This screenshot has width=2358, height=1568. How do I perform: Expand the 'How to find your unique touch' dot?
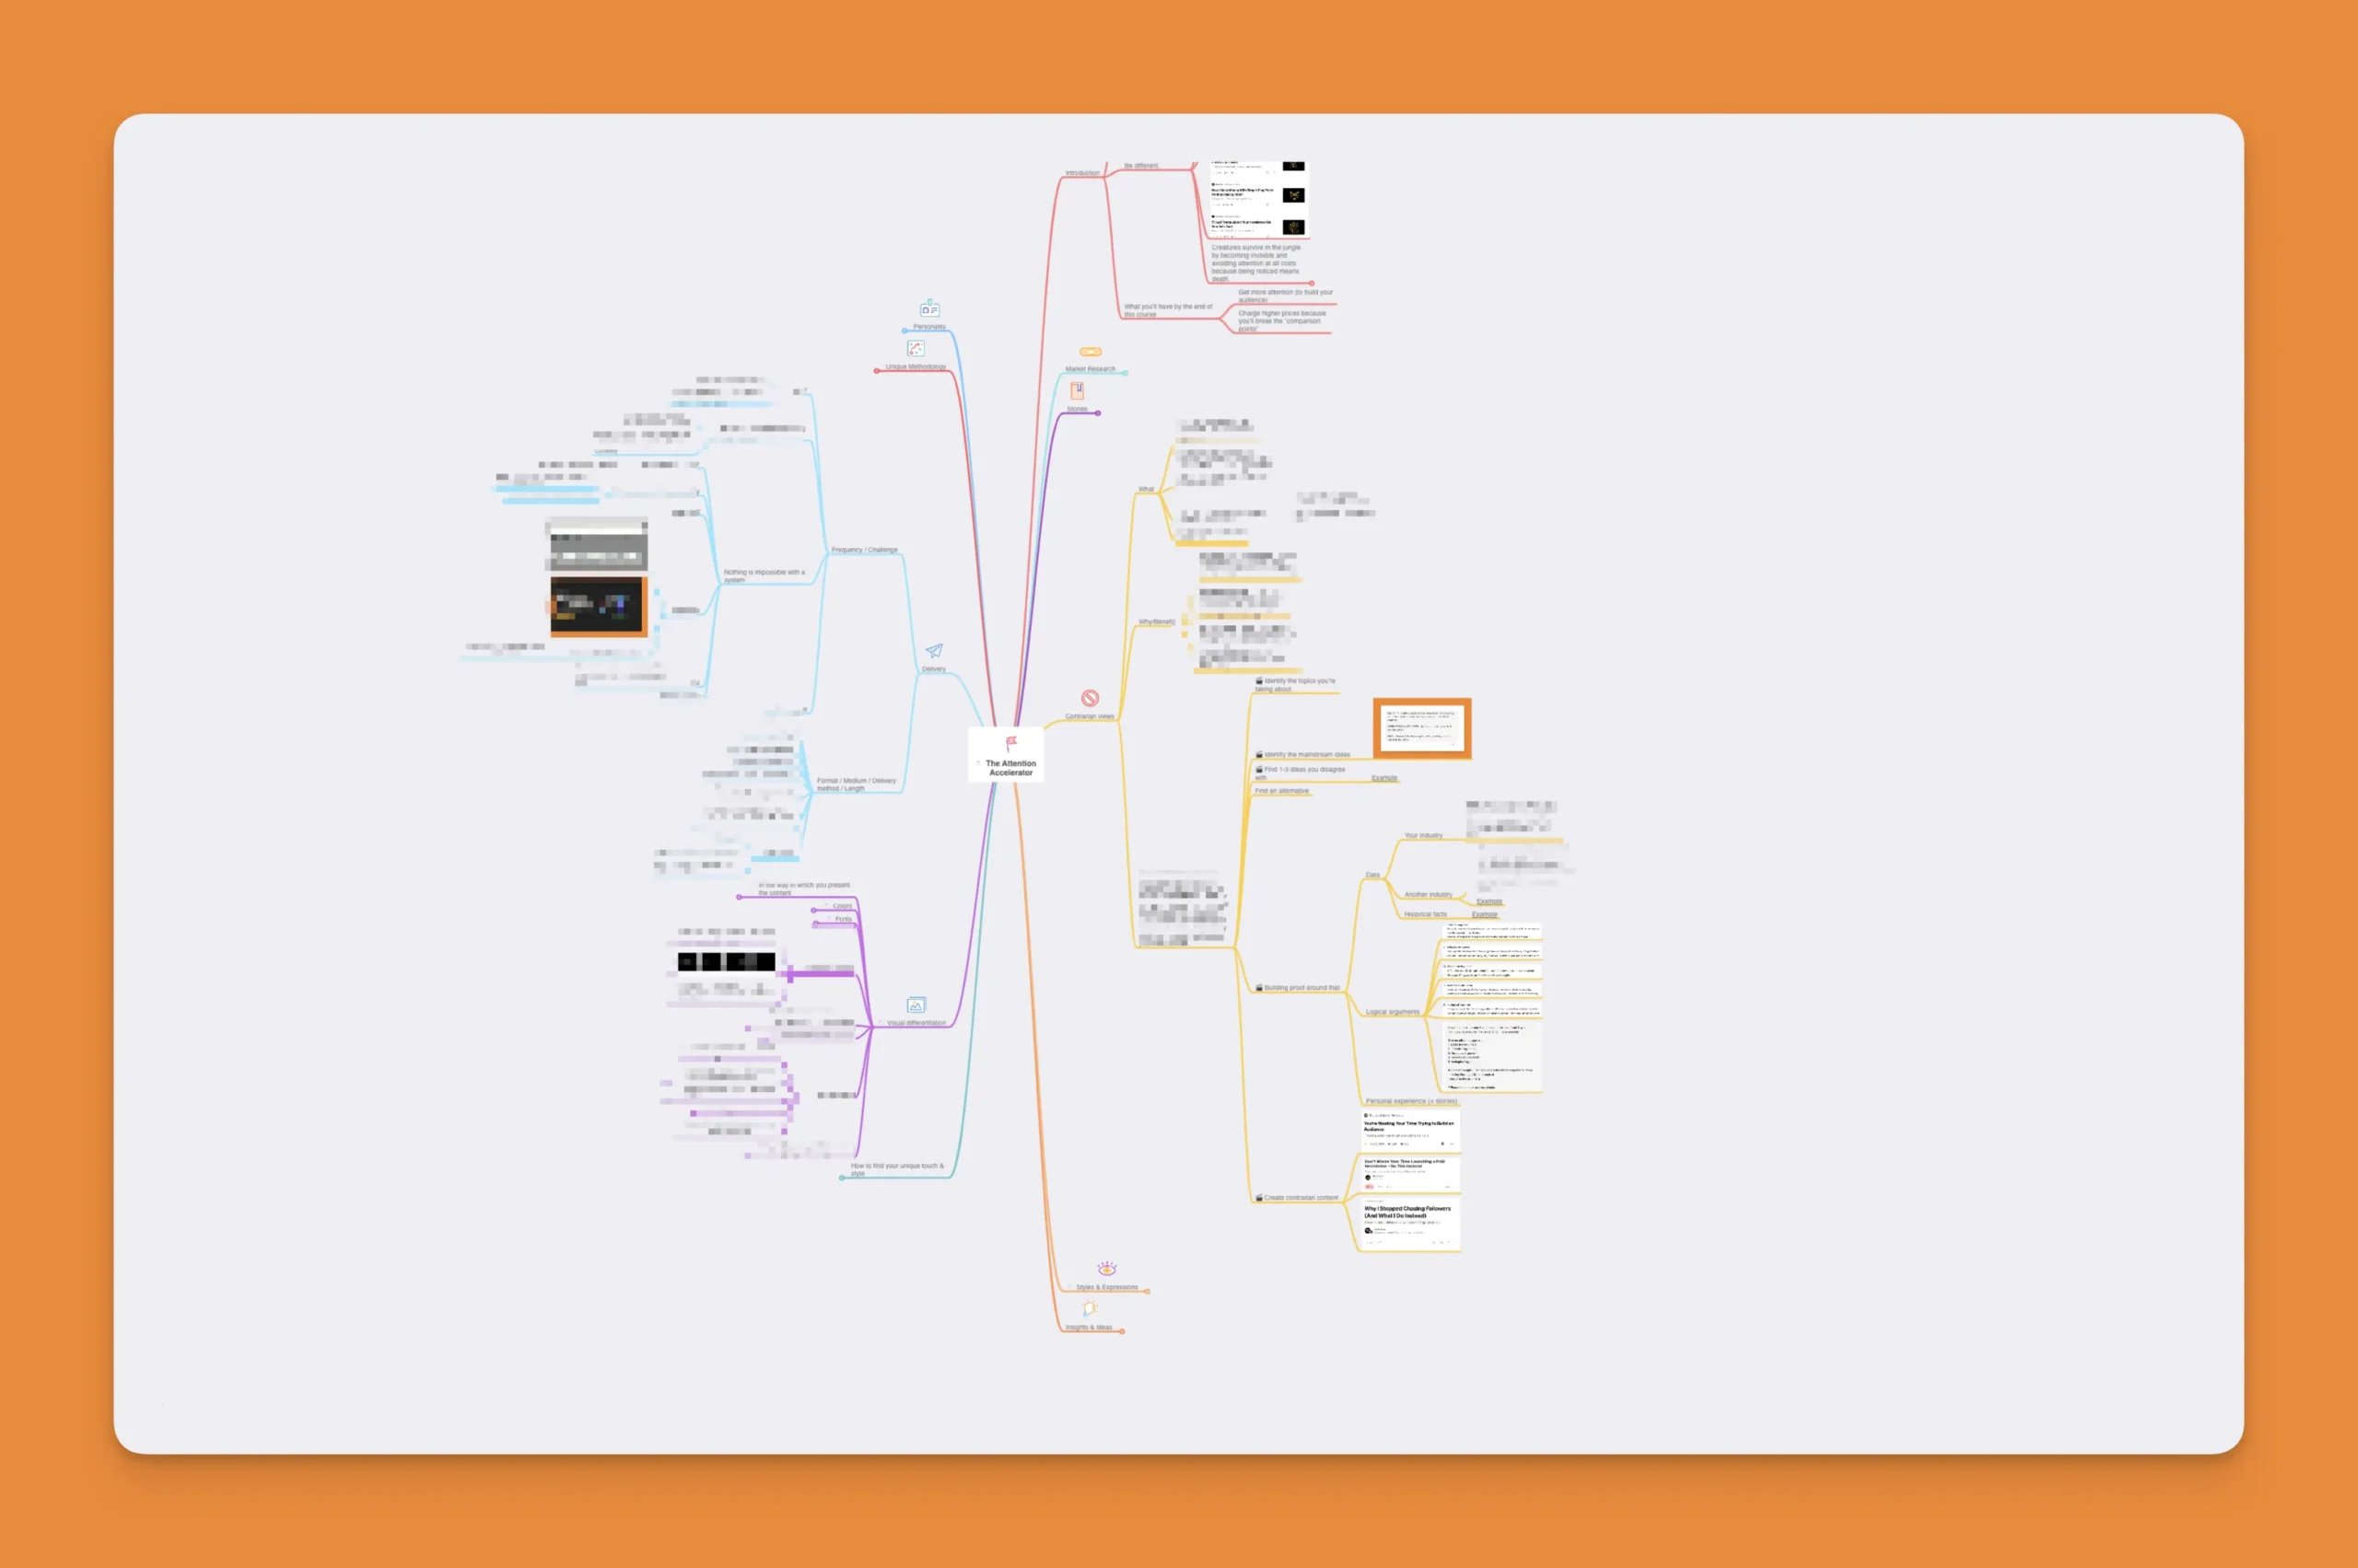841,1178
